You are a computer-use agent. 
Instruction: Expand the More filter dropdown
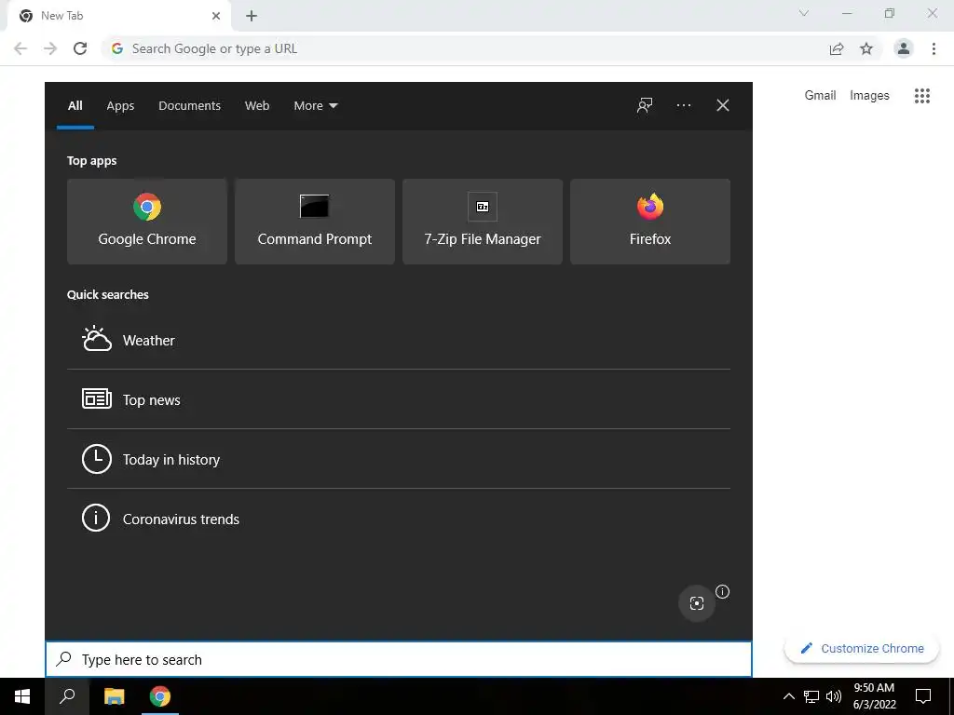tap(316, 106)
